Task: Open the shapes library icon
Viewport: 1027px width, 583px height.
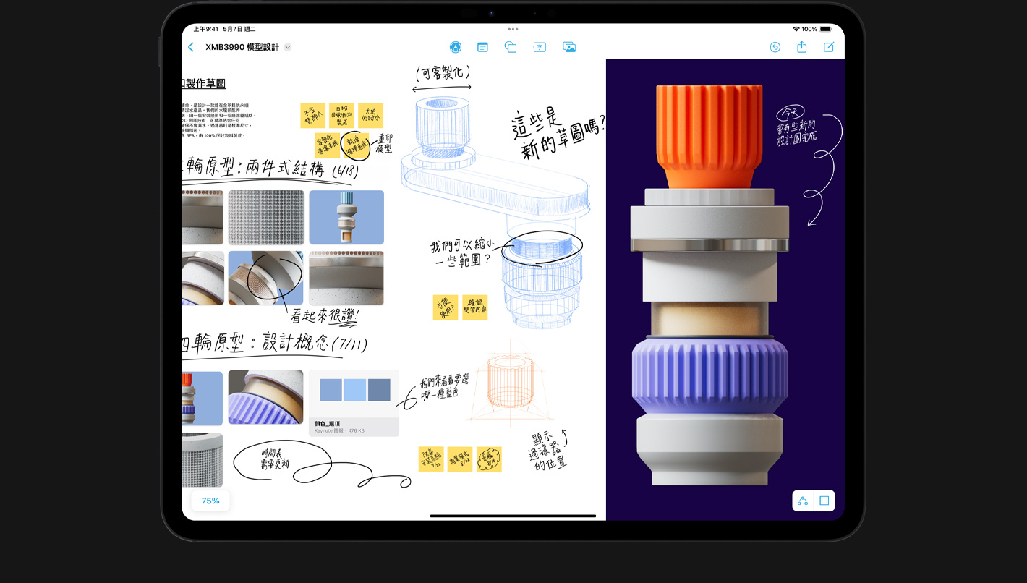Action: tap(511, 47)
